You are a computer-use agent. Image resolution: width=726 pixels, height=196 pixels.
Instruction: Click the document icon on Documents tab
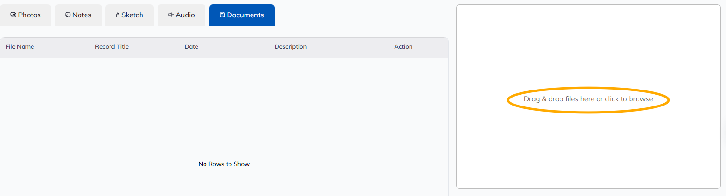coord(222,15)
